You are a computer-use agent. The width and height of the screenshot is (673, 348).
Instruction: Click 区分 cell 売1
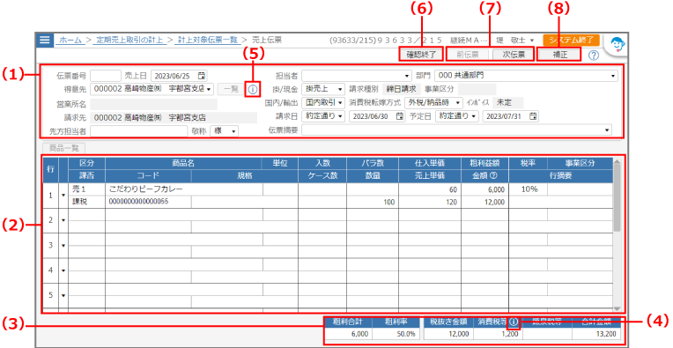coord(86,189)
